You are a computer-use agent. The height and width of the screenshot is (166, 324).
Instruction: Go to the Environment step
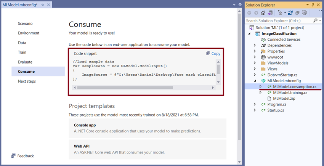pos(29,33)
